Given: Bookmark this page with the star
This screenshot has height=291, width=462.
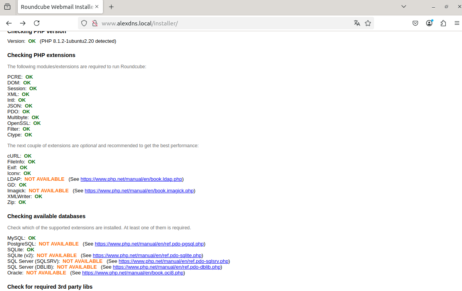Looking at the screenshot, I should click(368, 23).
